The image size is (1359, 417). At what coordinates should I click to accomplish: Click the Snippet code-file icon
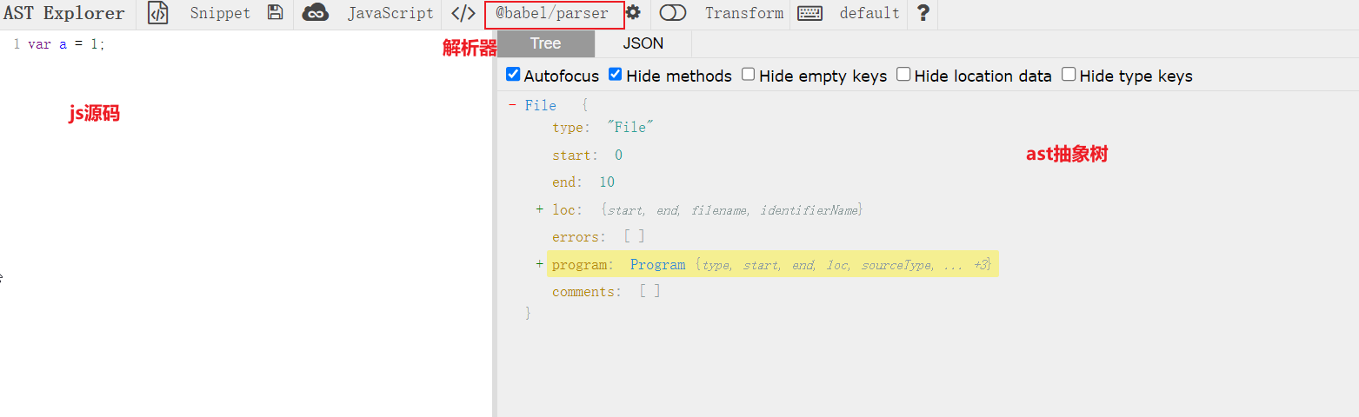pyautogui.click(x=157, y=13)
